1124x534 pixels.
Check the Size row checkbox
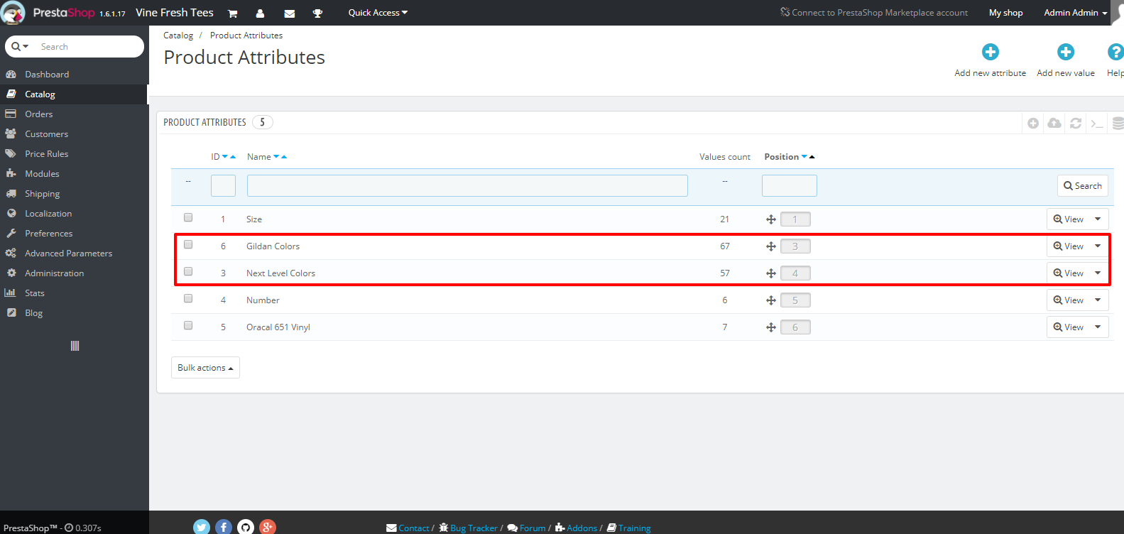(x=188, y=217)
